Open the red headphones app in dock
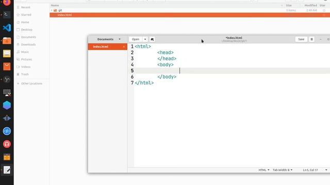Image resolution: width=330 pixels, height=185 pixels. 7,144
